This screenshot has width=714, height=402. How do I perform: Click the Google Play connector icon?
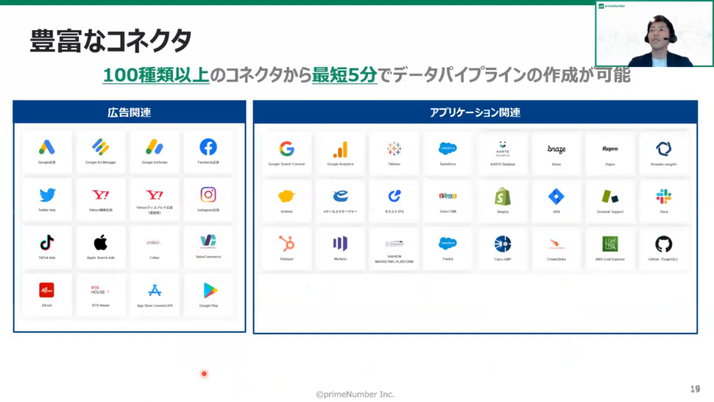pos(208,290)
